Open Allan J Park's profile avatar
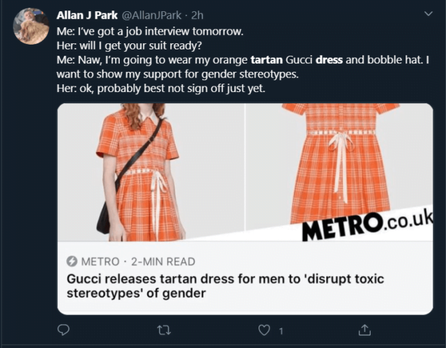Screen dimensions: 446x348 click(31, 27)
